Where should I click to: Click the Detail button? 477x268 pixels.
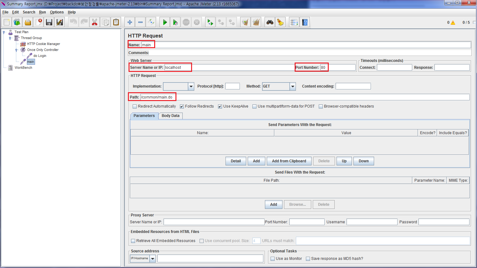tap(236, 161)
